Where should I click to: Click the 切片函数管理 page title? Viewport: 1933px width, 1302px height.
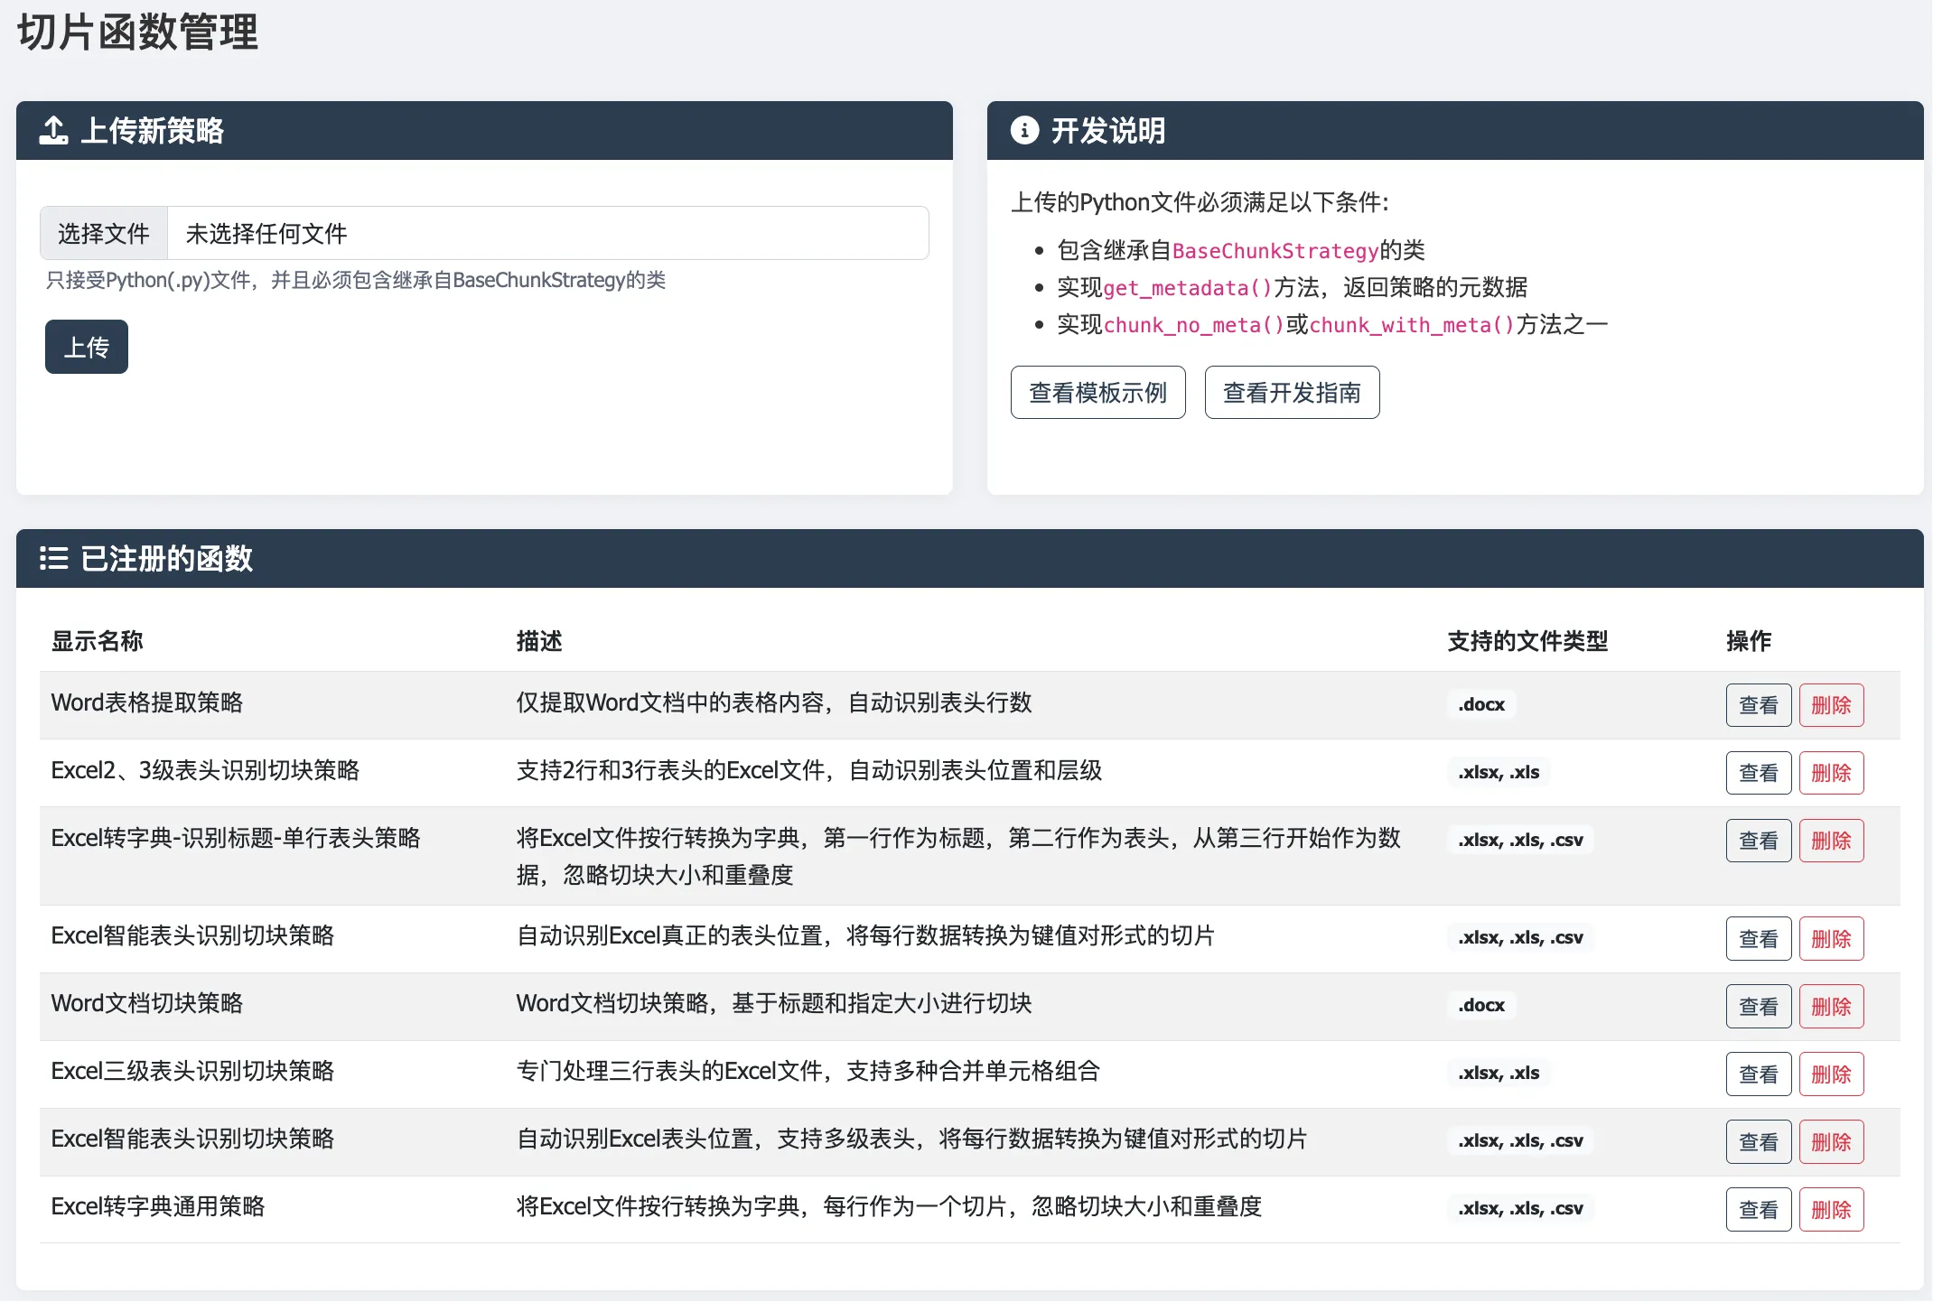[x=138, y=33]
